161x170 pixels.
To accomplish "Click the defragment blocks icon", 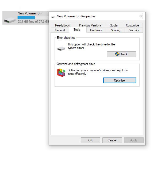I will coord(61,72).
